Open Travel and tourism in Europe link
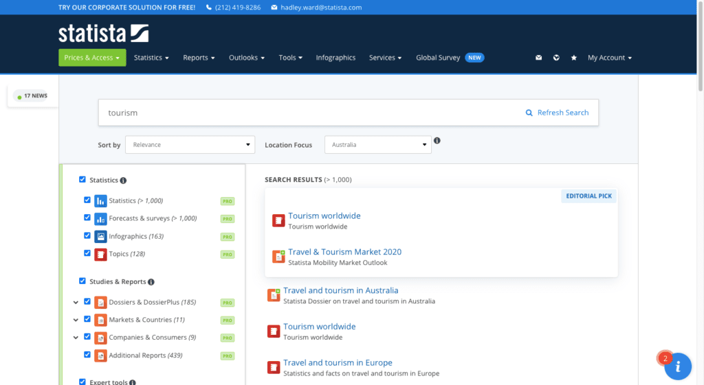 338,363
